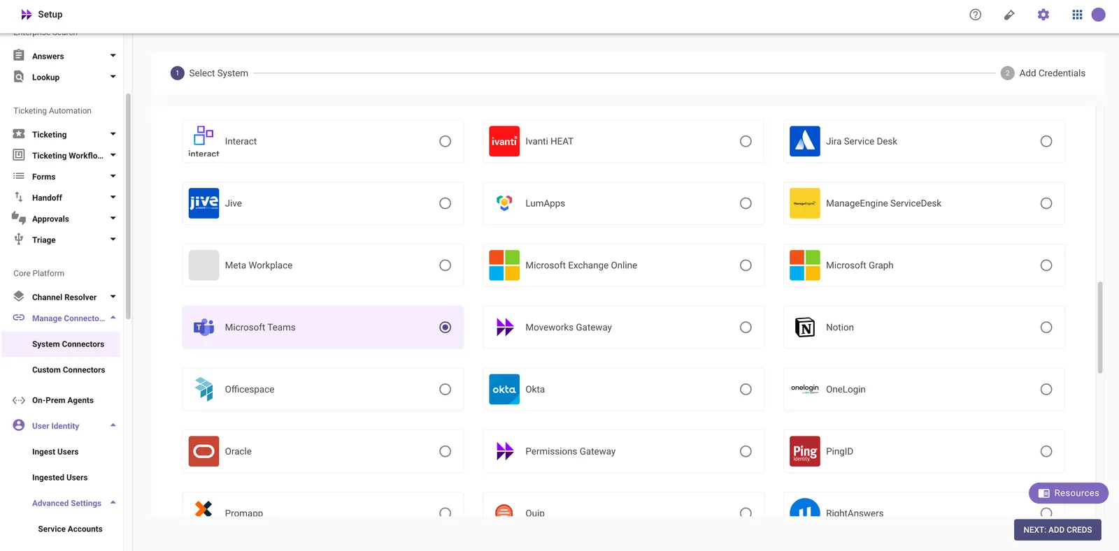Click the PingID logo icon
The height and width of the screenshot is (551, 1119).
(805, 451)
